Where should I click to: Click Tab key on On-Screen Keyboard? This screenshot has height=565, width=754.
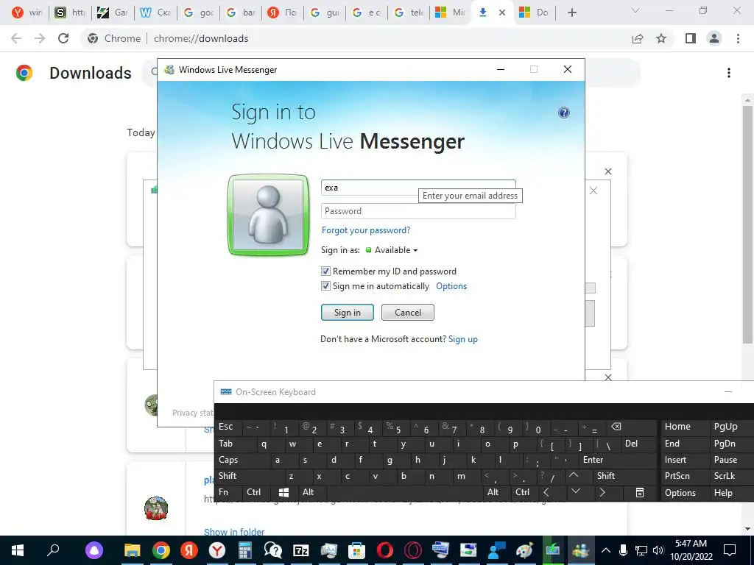coord(235,444)
